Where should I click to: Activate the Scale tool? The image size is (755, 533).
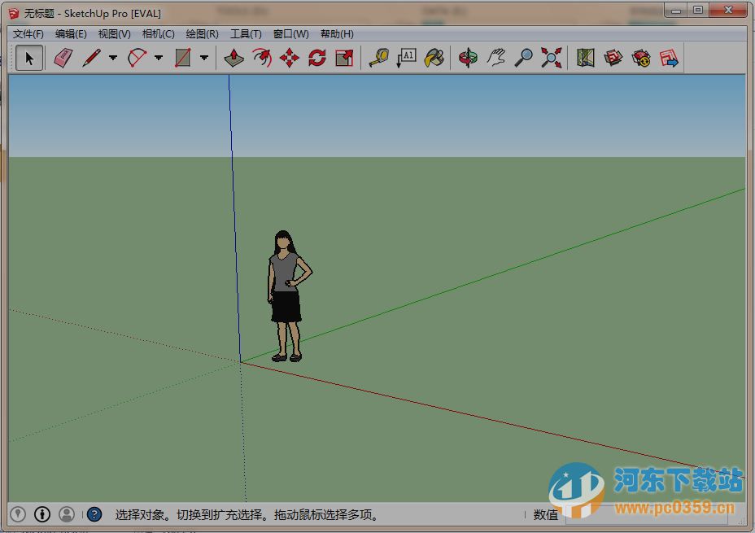click(x=343, y=58)
